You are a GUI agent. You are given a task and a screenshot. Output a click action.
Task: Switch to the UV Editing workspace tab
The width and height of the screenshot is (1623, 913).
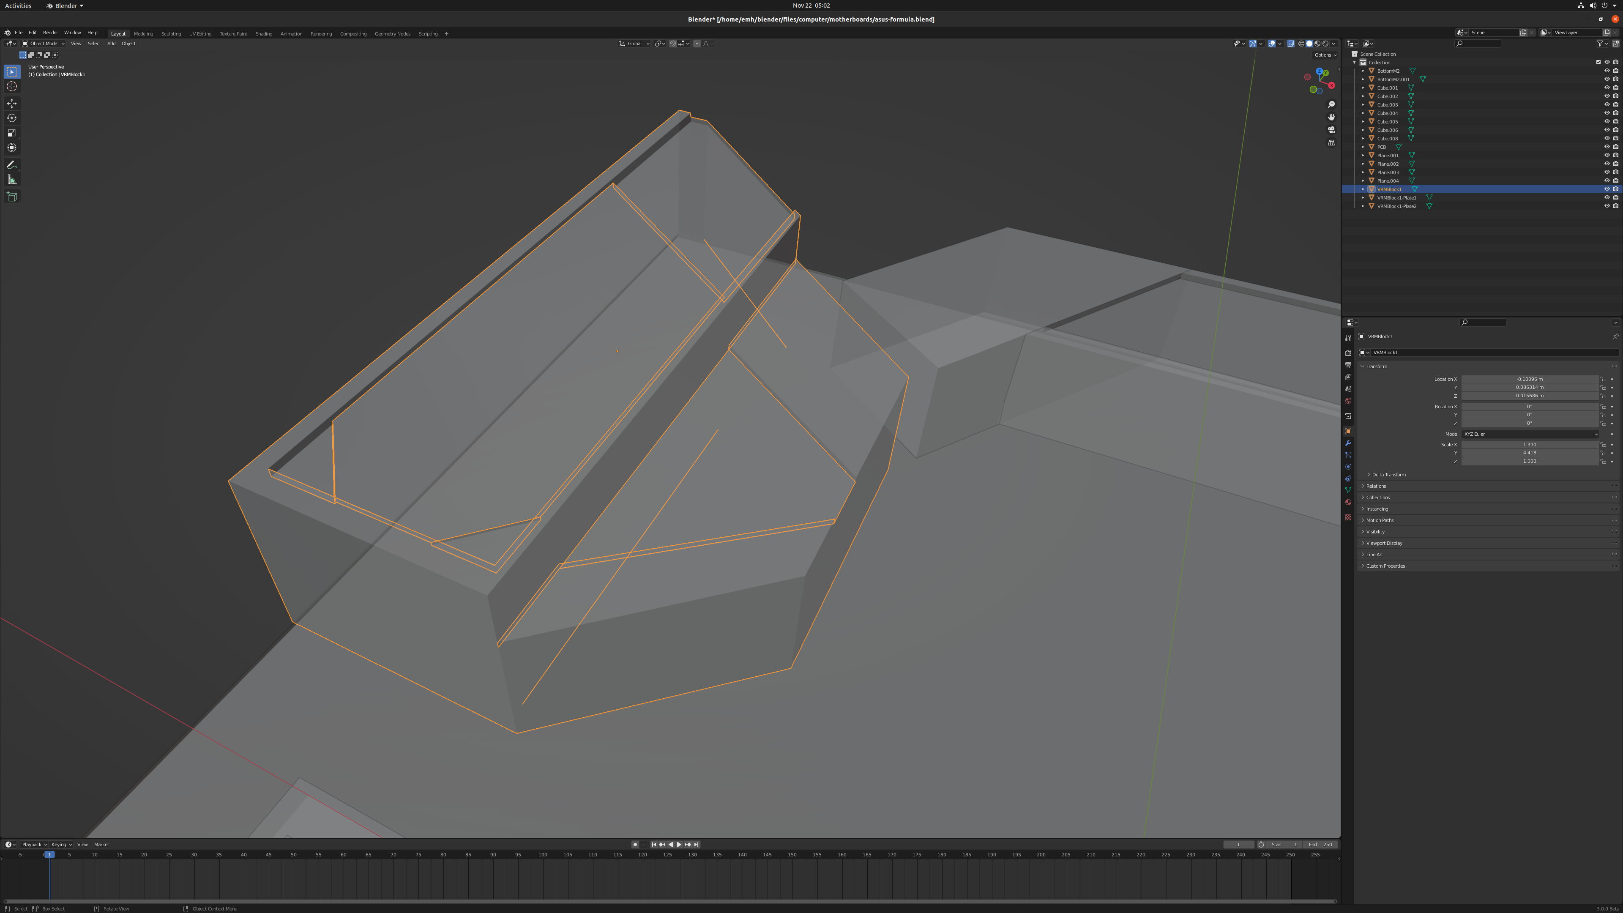point(200,34)
